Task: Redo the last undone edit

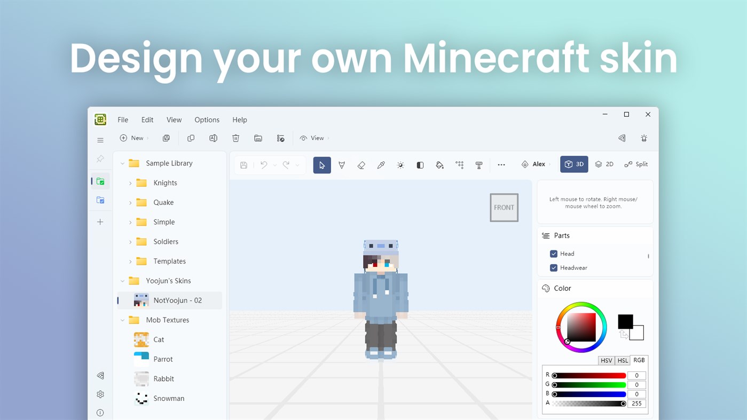Action: pos(286,165)
